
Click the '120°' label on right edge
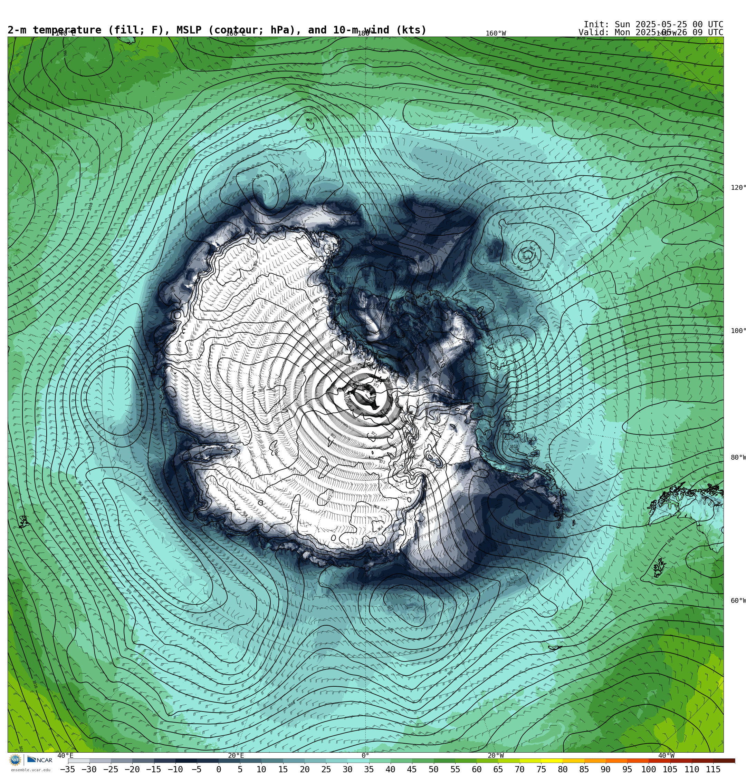click(738, 188)
